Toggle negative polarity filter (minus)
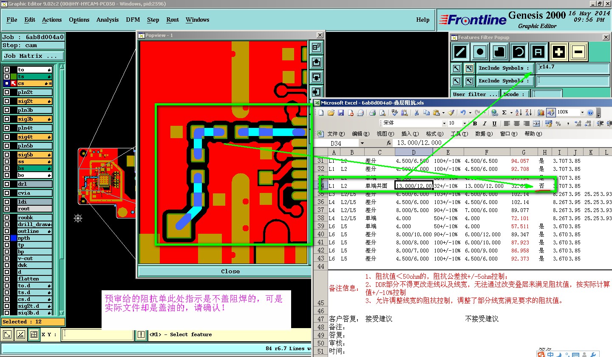 [x=578, y=52]
